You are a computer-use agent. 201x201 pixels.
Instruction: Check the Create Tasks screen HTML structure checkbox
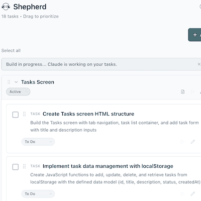point(16,115)
